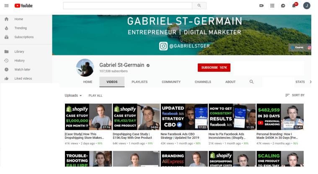
Task: Click the Trending flame icon
Action: click(x=6, y=28)
